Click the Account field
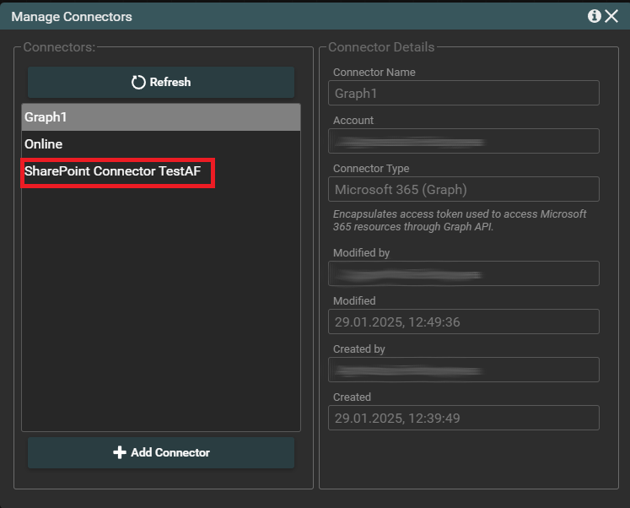Image resolution: width=630 pixels, height=508 pixels. (463, 142)
